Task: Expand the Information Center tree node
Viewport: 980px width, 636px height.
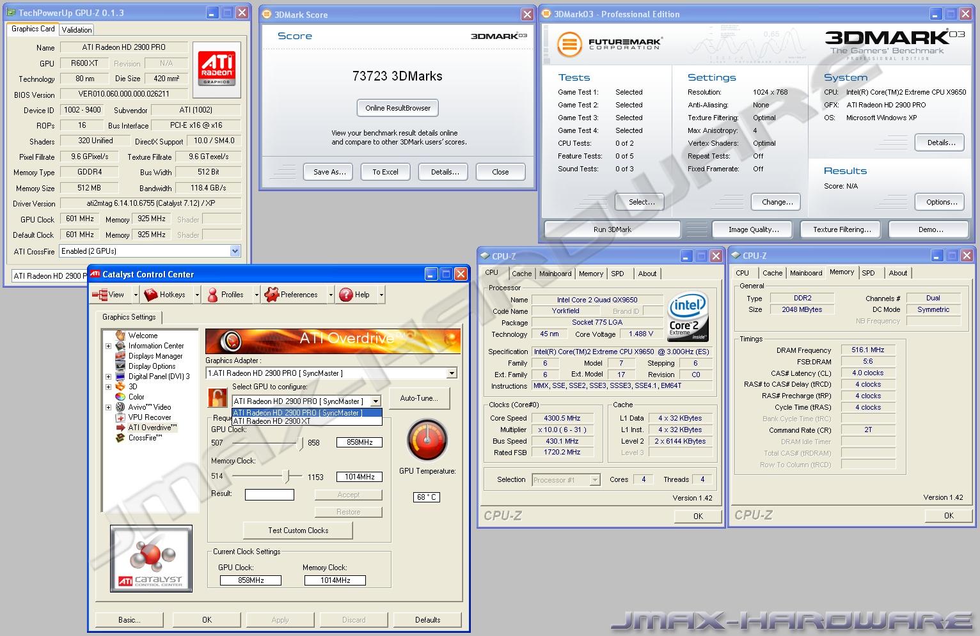Action: click(108, 346)
